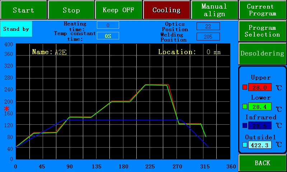Select the Optics Position value field
The height and width of the screenshot is (172, 287).
(x=208, y=26)
